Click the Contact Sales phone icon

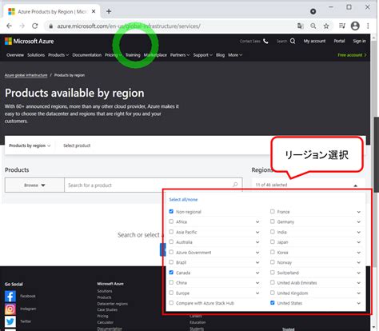[265, 41]
